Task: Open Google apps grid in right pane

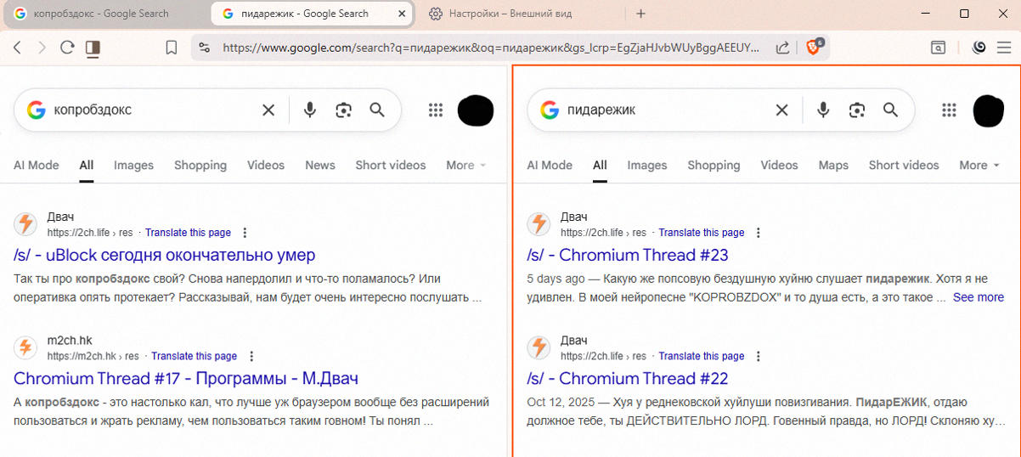Action: pyautogui.click(x=950, y=110)
